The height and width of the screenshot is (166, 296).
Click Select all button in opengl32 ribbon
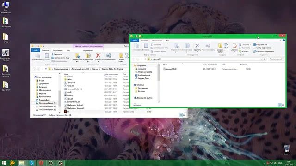(x=260, y=45)
